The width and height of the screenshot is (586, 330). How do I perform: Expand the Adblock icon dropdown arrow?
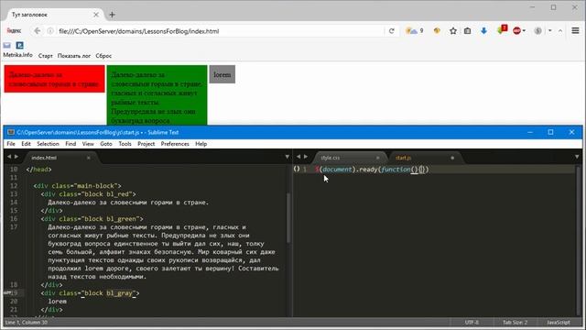click(524, 31)
